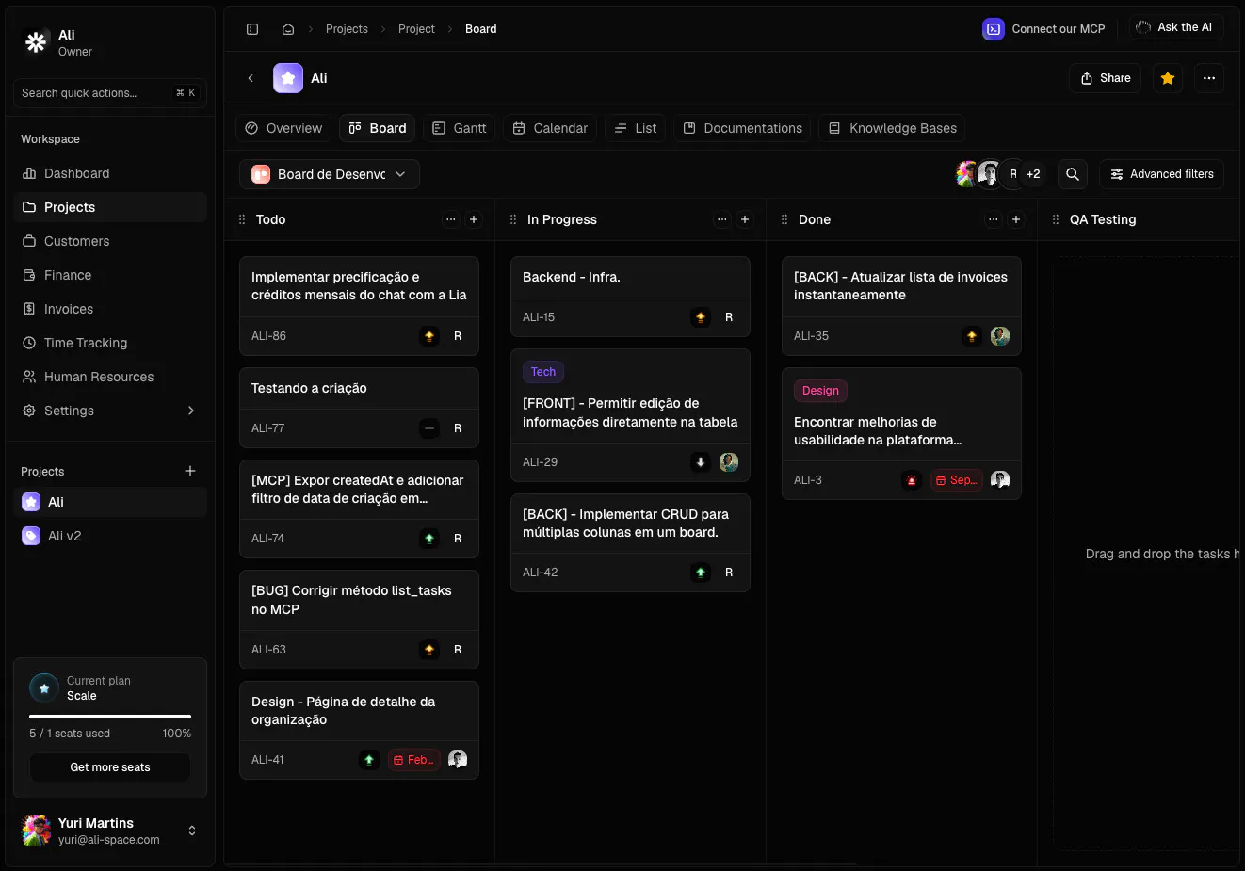Expand the Settings sidebar item
This screenshot has height=871, width=1245.
click(x=110, y=411)
